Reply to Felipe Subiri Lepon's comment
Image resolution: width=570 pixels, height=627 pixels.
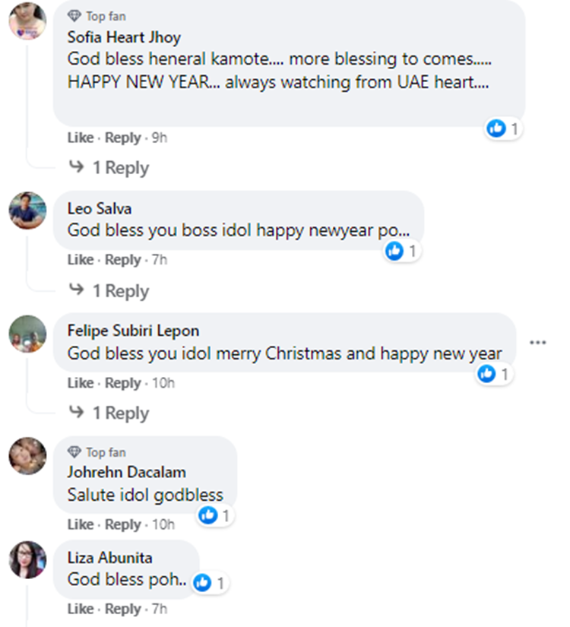pos(122,383)
